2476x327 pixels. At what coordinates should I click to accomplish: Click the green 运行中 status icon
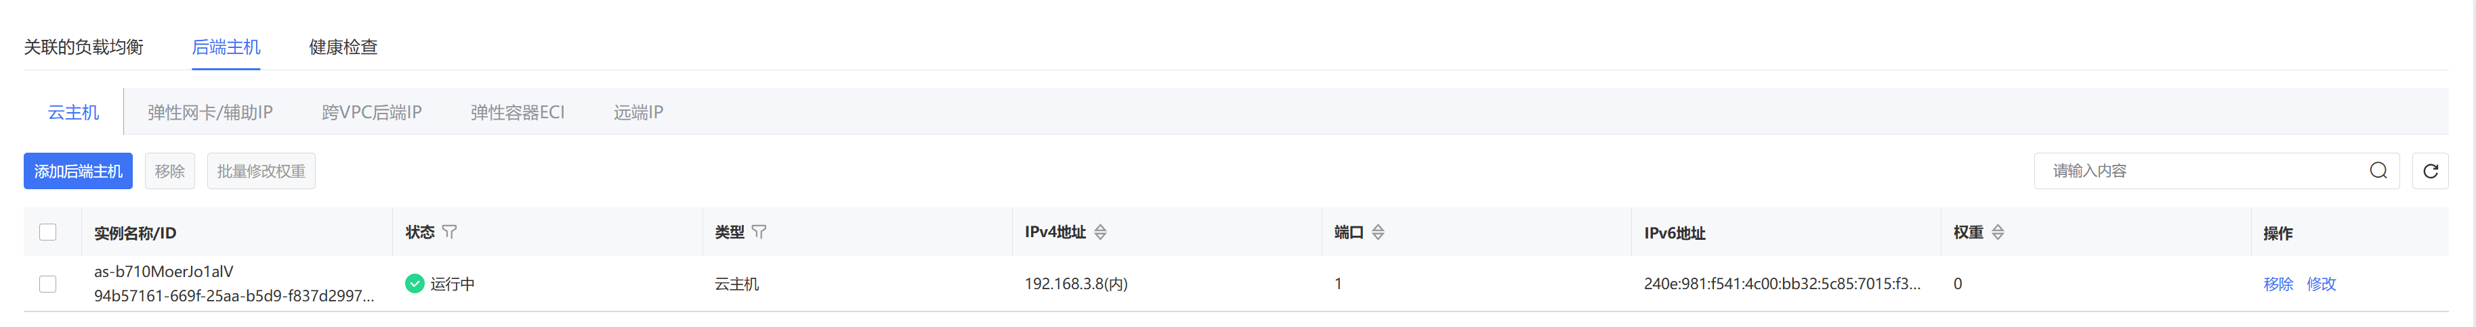(x=415, y=284)
